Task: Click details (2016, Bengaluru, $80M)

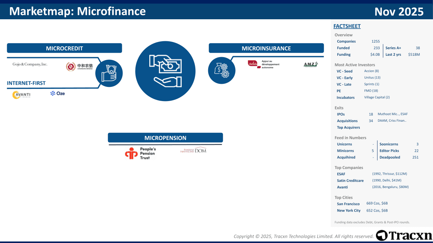Action: point(390,187)
